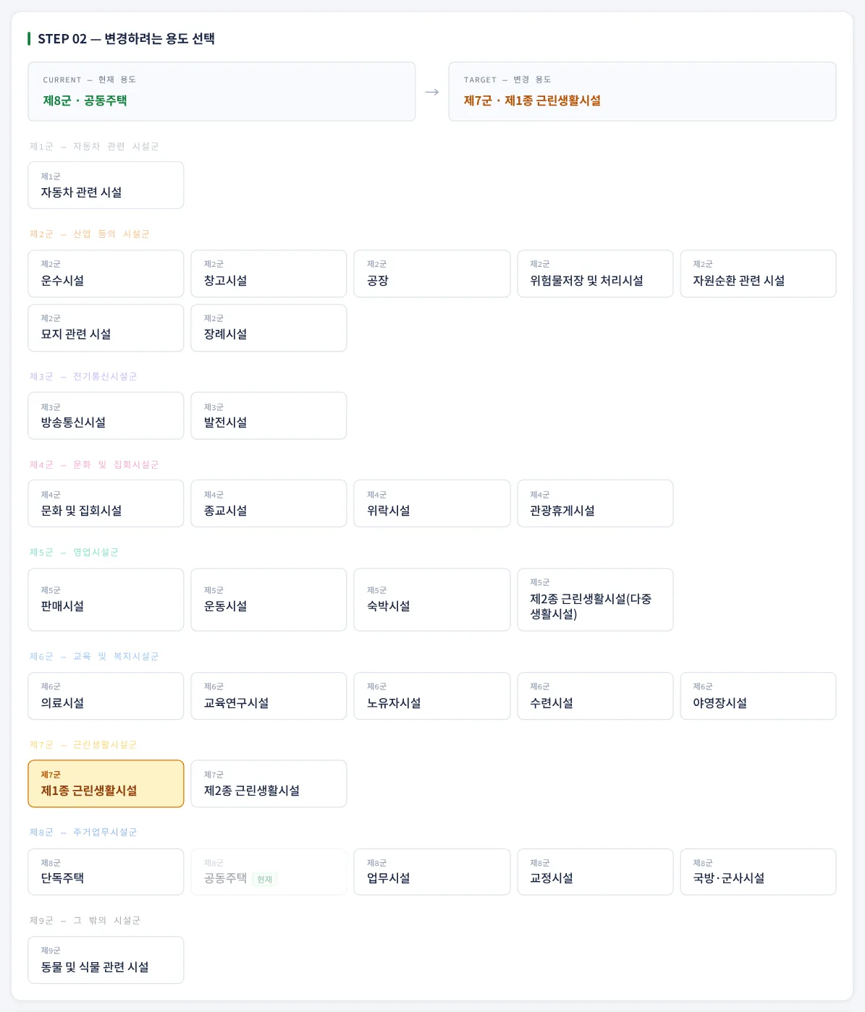Pick the 수련시설 card
This screenshot has height=1012, width=865.
tap(595, 696)
